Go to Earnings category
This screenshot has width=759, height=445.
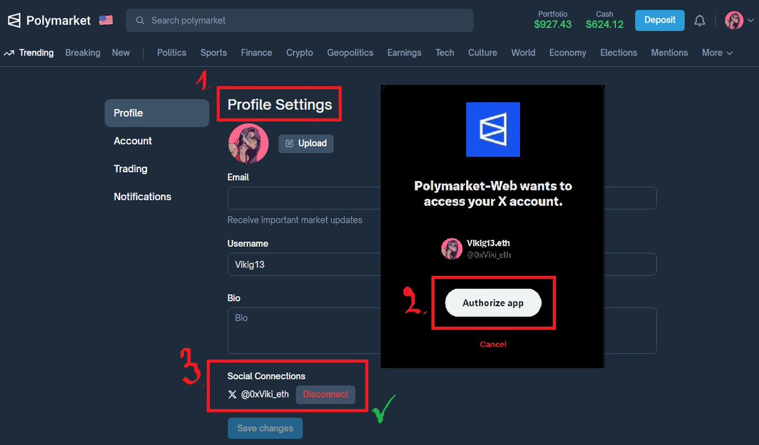tap(405, 53)
